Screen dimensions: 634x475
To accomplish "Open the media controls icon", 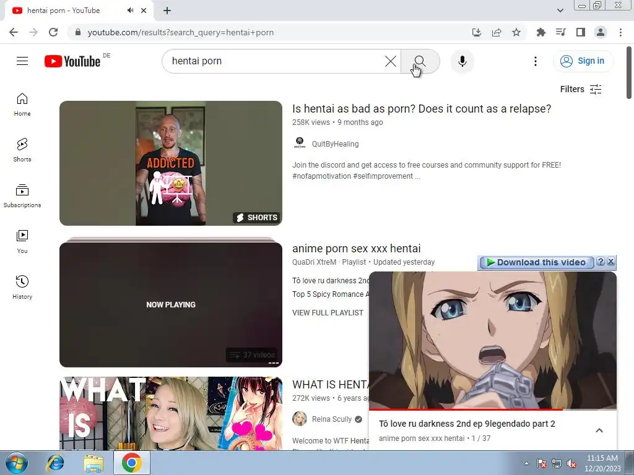I will pos(561,32).
